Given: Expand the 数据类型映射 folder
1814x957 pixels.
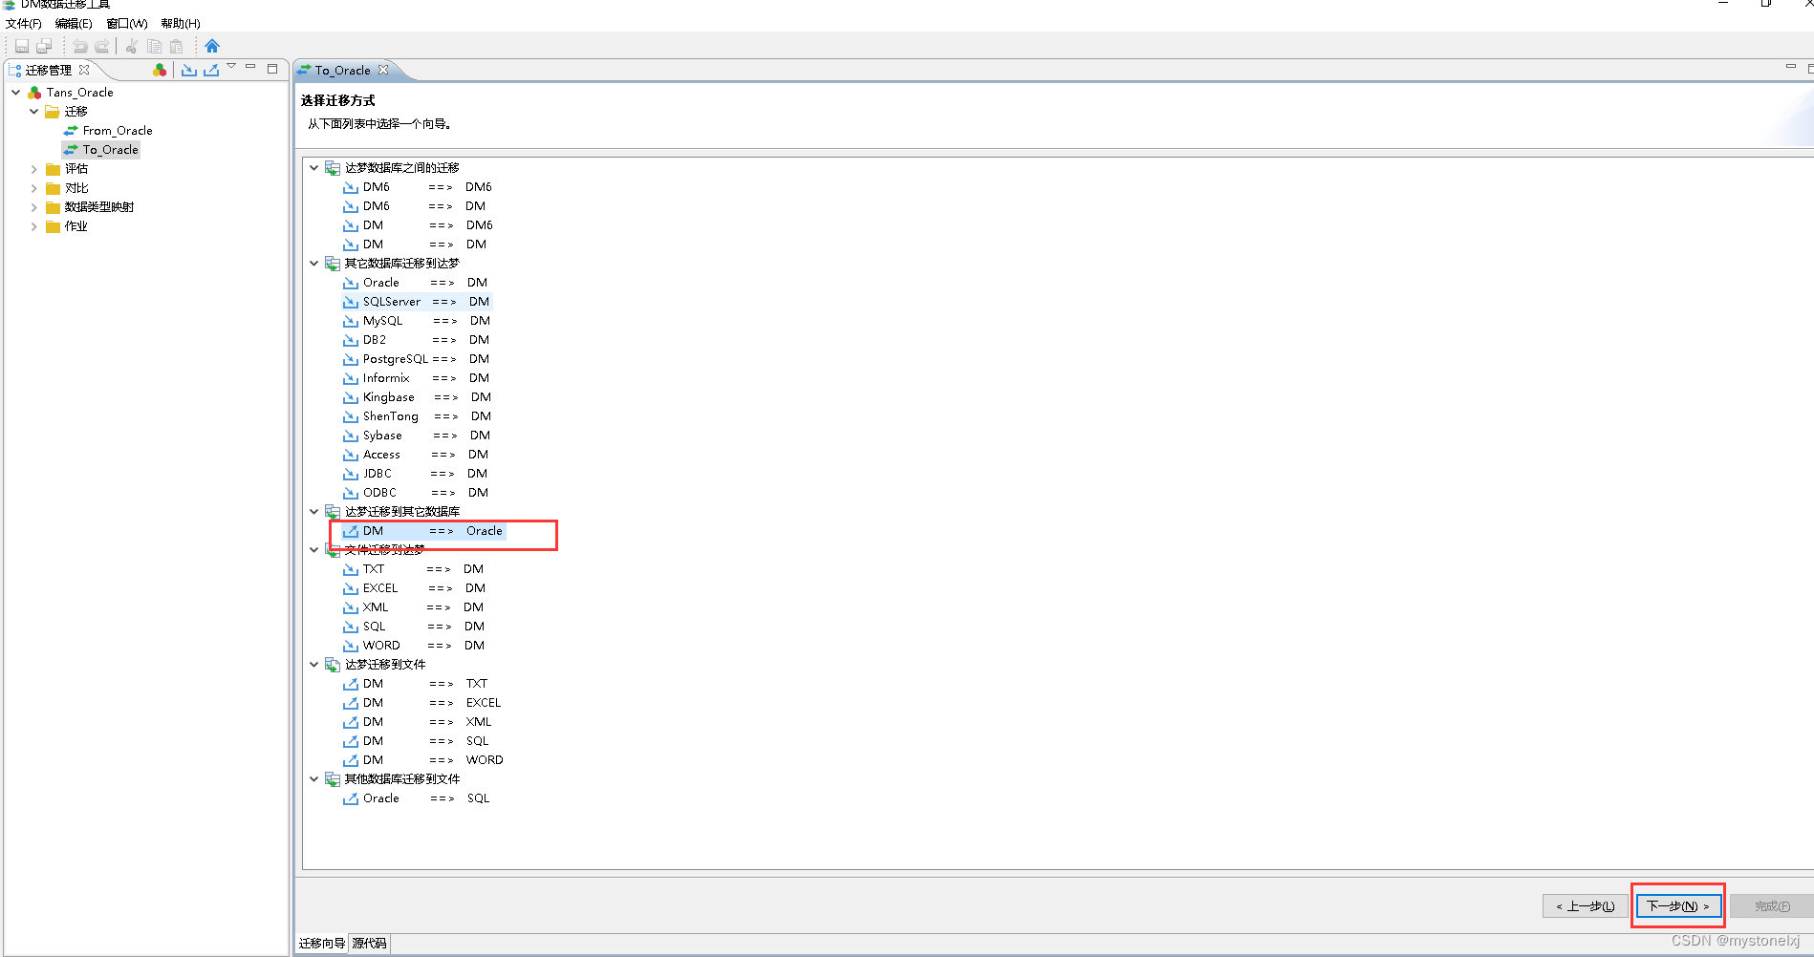Looking at the screenshot, I should tap(34, 207).
